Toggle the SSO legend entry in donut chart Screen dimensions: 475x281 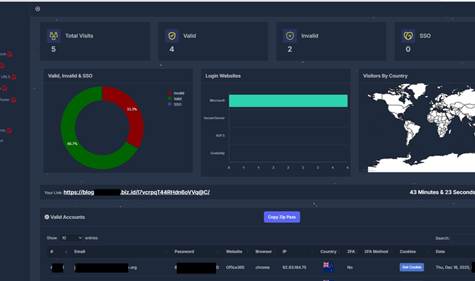click(x=175, y=104)
